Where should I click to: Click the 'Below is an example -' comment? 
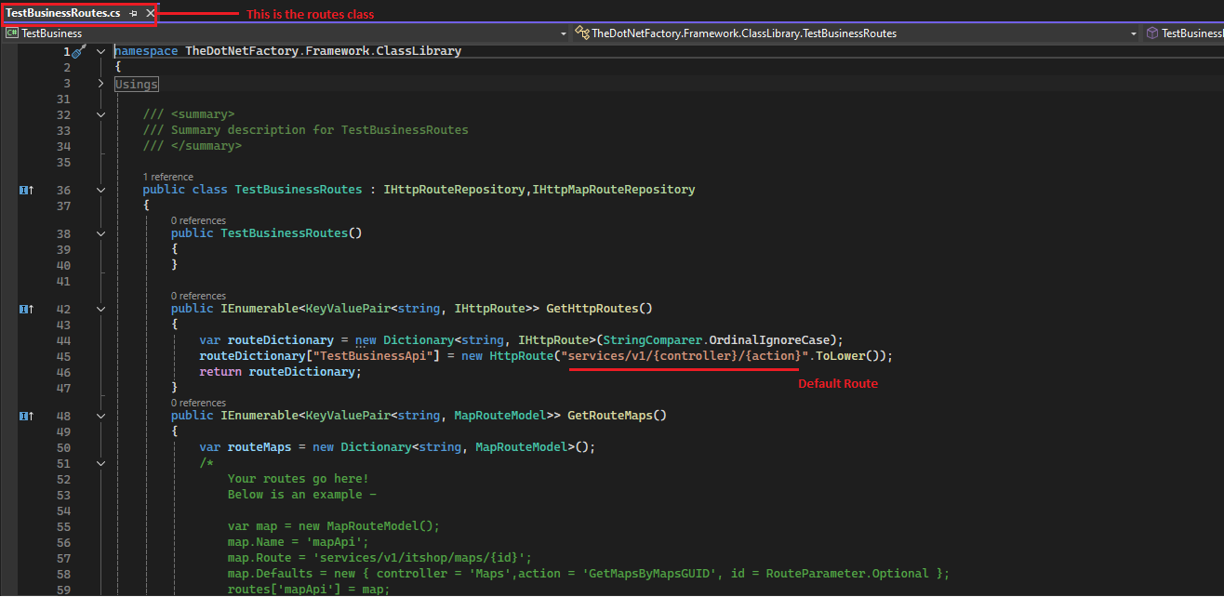[x=302, y=495]
